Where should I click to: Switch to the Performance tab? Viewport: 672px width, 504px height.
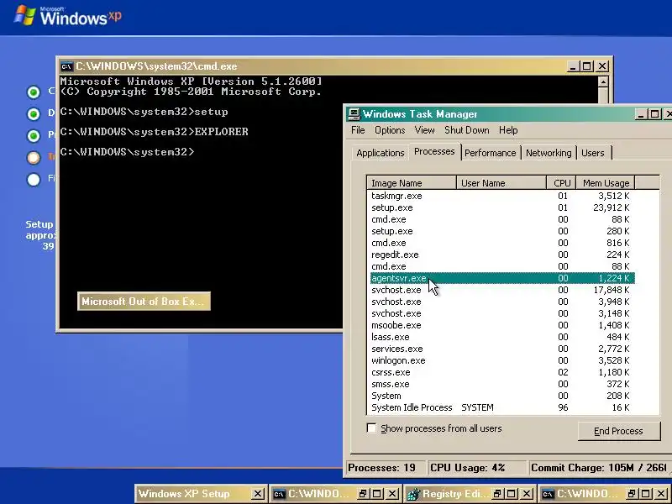490,153
